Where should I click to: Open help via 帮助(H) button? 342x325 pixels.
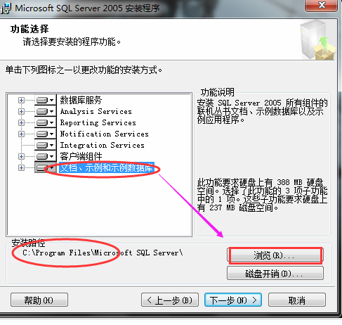click(x=39, y=300)
